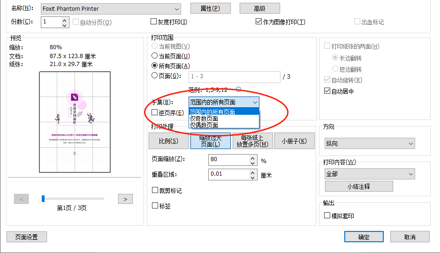Viewport: 440px width, 253px height.
Task: Toggle the 逆页序 checkbox
Action: (x=155, y=112)
